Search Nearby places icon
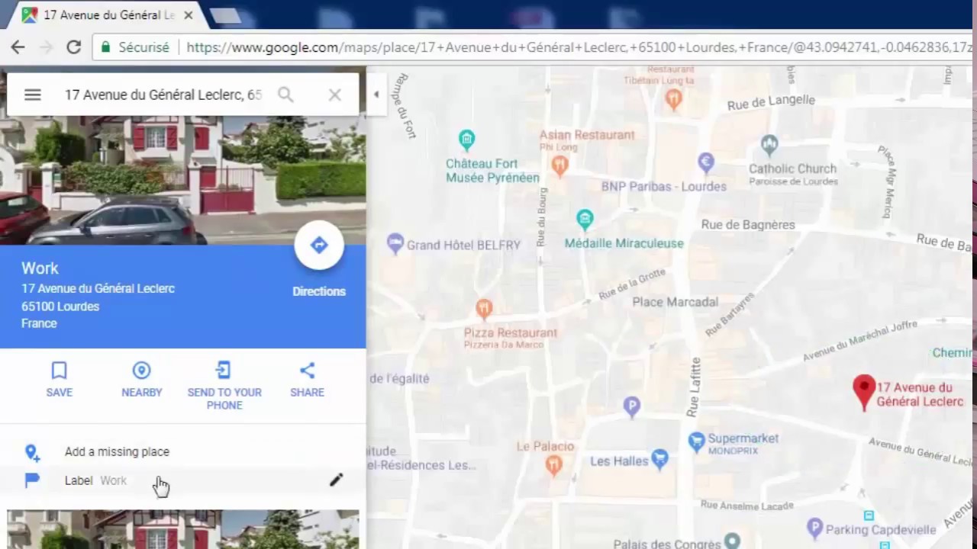Image resolution: width=977 pixels, height=549 pixels. pyautogui.click(x=141, y=371)
